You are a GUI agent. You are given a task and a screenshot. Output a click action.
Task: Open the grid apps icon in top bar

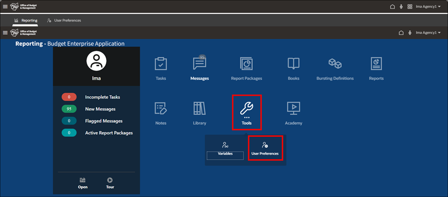coord(410,6)
